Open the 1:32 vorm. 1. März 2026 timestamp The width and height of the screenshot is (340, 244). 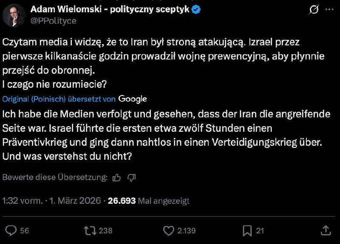(51, 201)
